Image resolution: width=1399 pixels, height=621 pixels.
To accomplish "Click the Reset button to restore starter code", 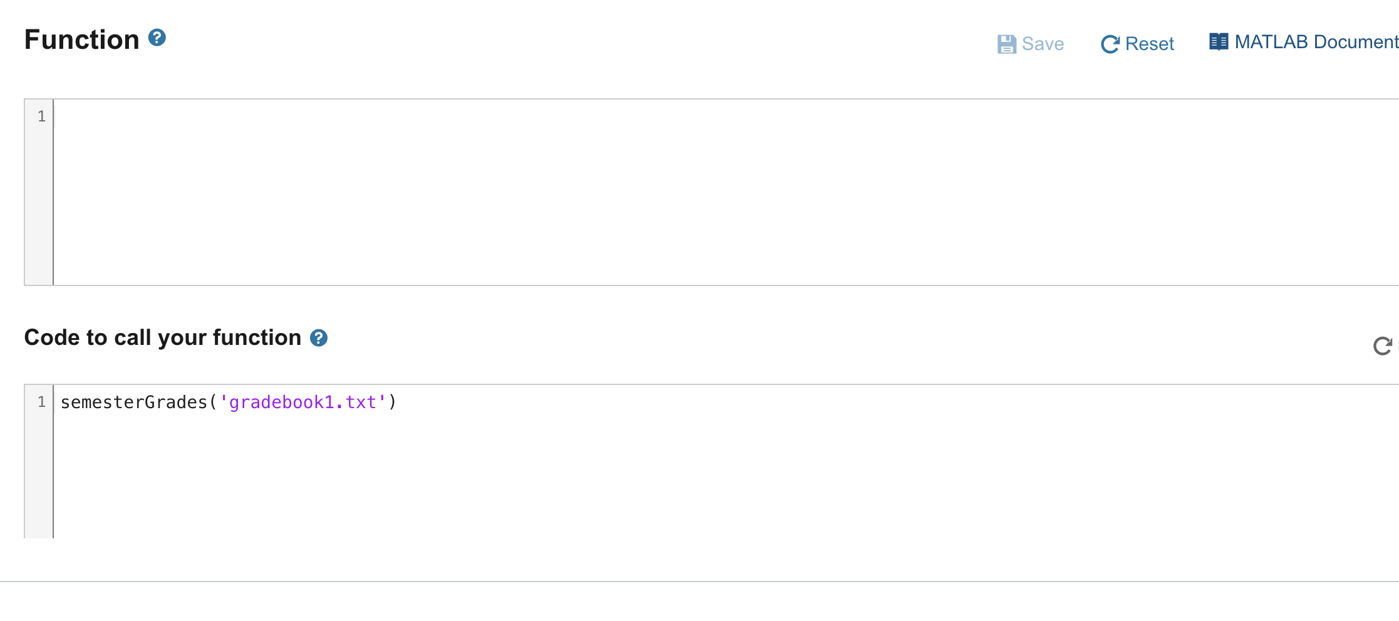I will pyautogui.click(x=1137, y=43).
